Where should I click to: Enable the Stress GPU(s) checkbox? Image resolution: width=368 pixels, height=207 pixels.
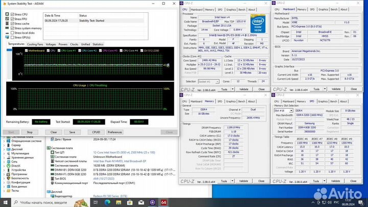coord(12,37)
